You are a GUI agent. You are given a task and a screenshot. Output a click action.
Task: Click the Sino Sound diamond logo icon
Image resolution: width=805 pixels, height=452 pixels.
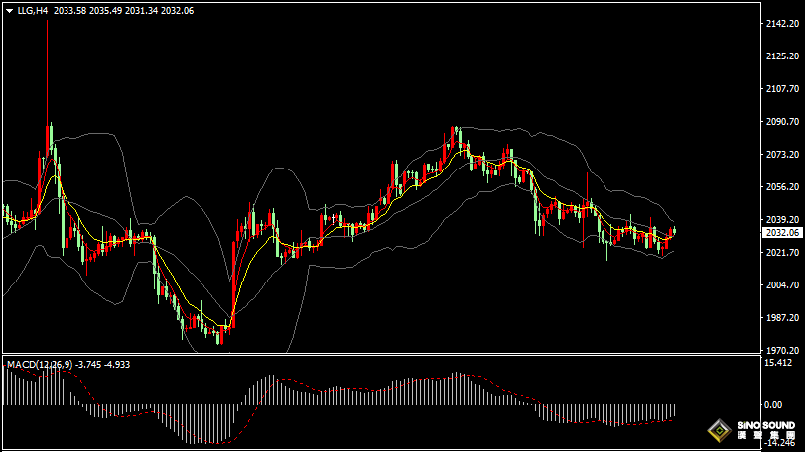coord(716,430)
